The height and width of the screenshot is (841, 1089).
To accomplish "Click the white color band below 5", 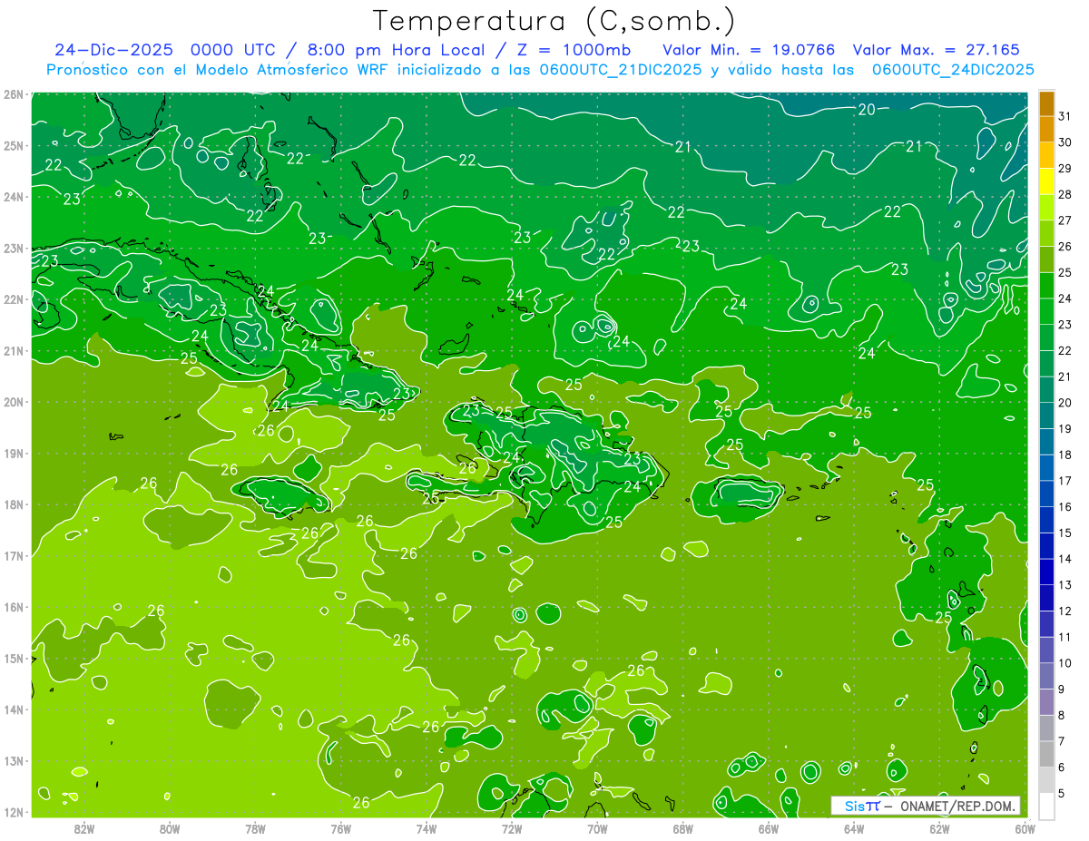I will tap(1047, 806).
